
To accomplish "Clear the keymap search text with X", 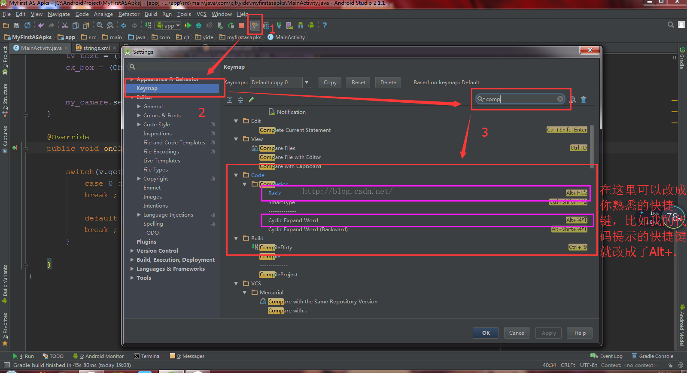I will [x=560, y=99].
